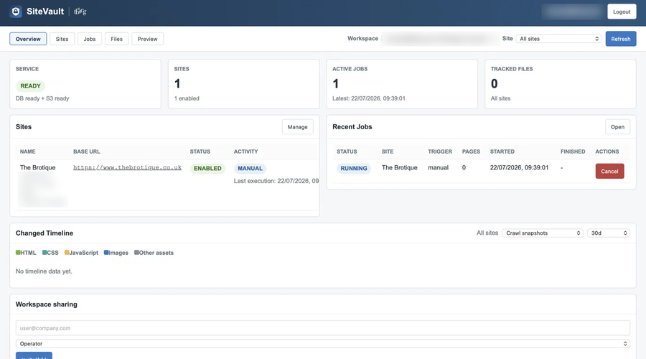Image resolution: width=646 pixels, height=359 pixels.
Task: Click the blue Images legend swatch
Action: point(106,252)
